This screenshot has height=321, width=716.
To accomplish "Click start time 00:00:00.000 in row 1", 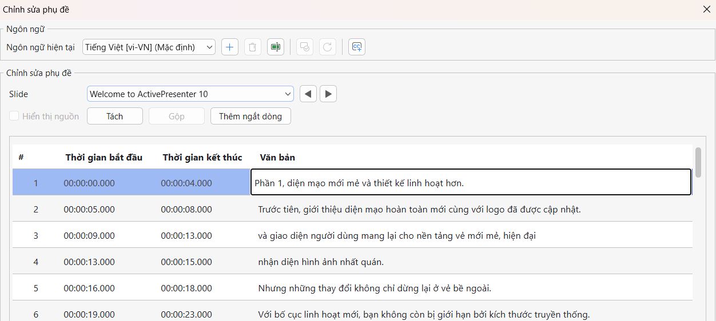I will pos(89,183).
